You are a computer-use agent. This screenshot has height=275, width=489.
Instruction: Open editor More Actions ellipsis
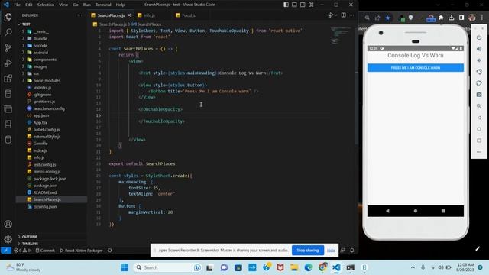tap(351, 15)
